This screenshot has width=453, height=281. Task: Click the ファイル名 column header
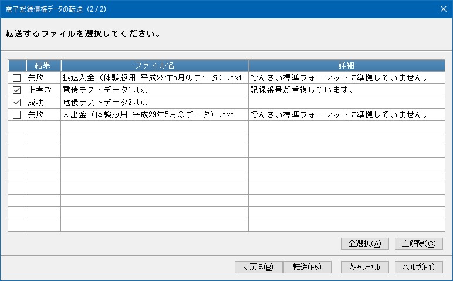point(154,65)
